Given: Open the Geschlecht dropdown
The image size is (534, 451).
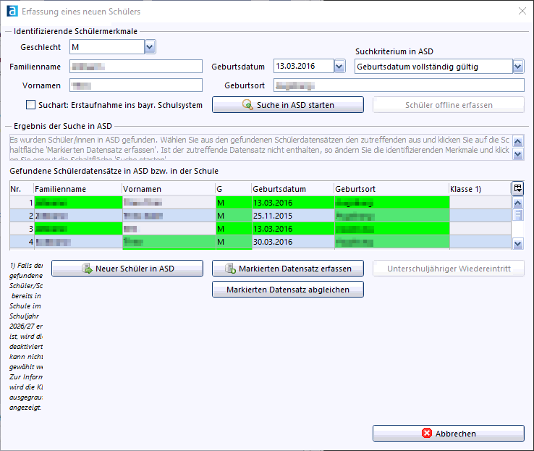Looking at the screenshot, I should (x=150, y=47).
